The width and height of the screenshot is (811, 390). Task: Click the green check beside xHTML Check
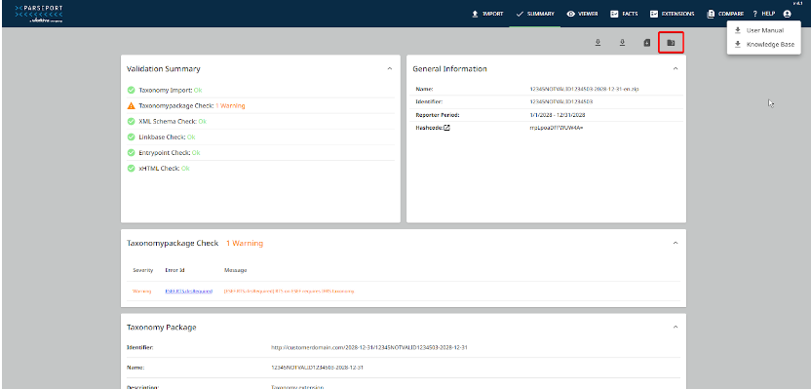pyautogui.click(x=132, y=168)
